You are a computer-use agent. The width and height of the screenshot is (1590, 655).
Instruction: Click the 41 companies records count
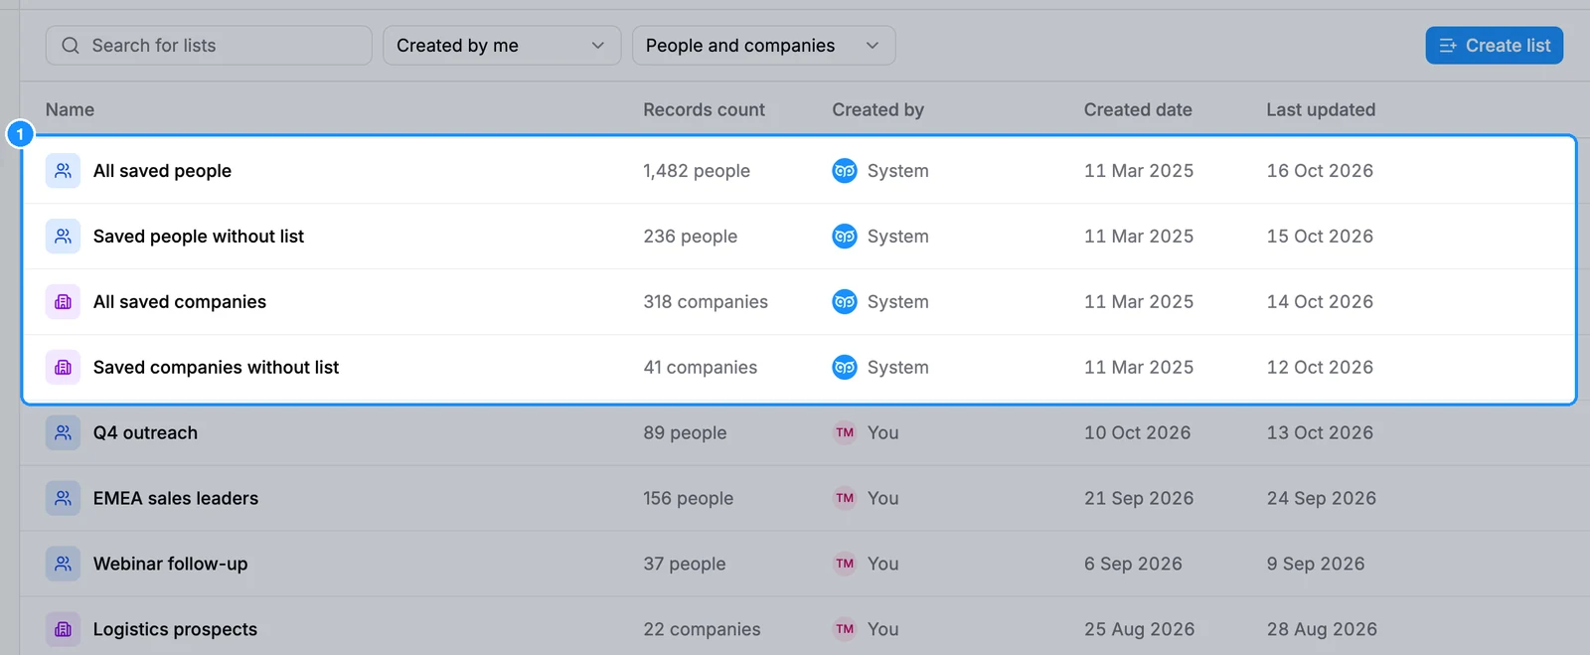[700, 368]
